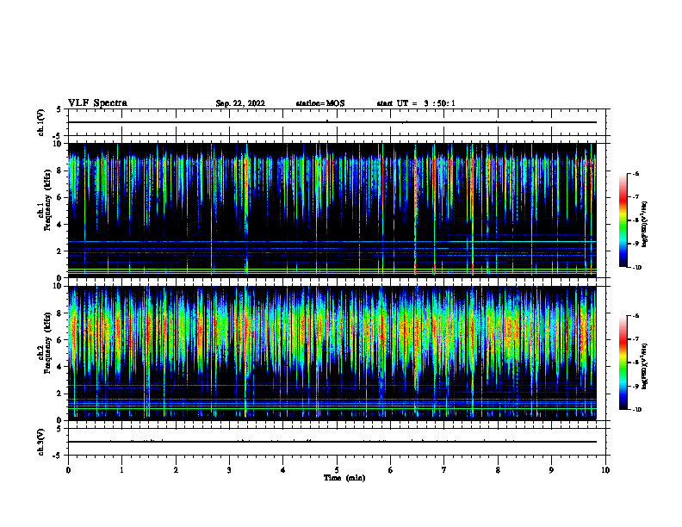Click the 8 kHz tick label on ch.2 axis
682x527 pixels.
(60, 313)
